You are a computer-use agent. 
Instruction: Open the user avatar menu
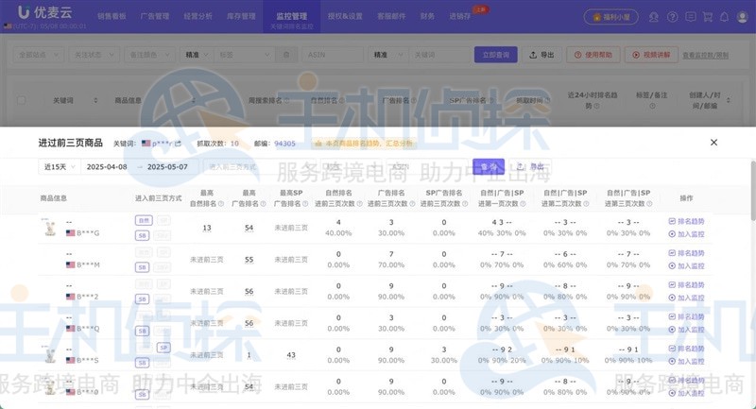[x=743, y=17]
